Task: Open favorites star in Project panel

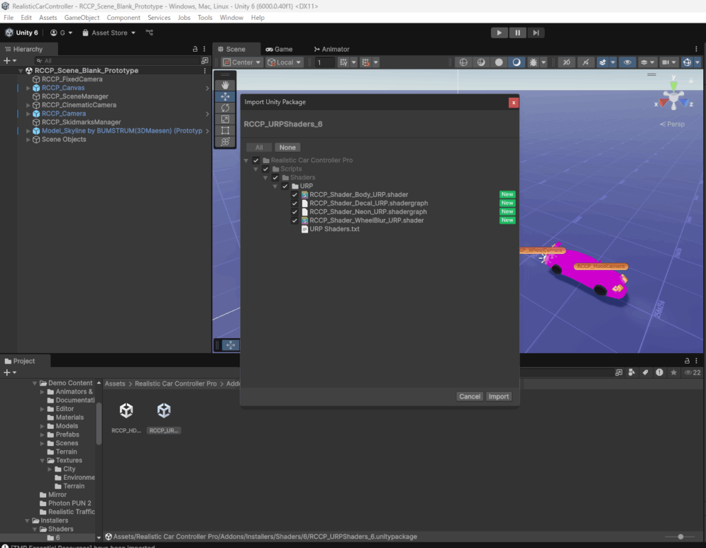Action: (x=674, y=372)
